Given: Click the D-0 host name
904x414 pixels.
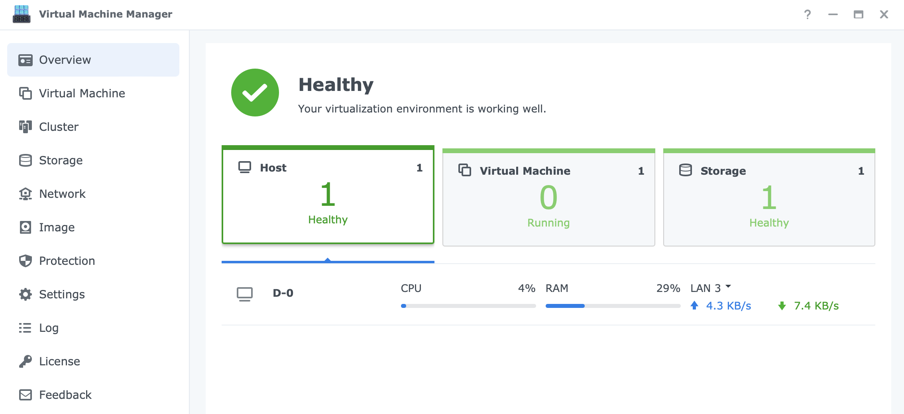Looking at the screenshot, I should (283, 293).
